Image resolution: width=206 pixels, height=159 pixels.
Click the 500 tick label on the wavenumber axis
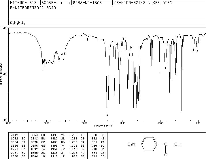coord(198,123)
